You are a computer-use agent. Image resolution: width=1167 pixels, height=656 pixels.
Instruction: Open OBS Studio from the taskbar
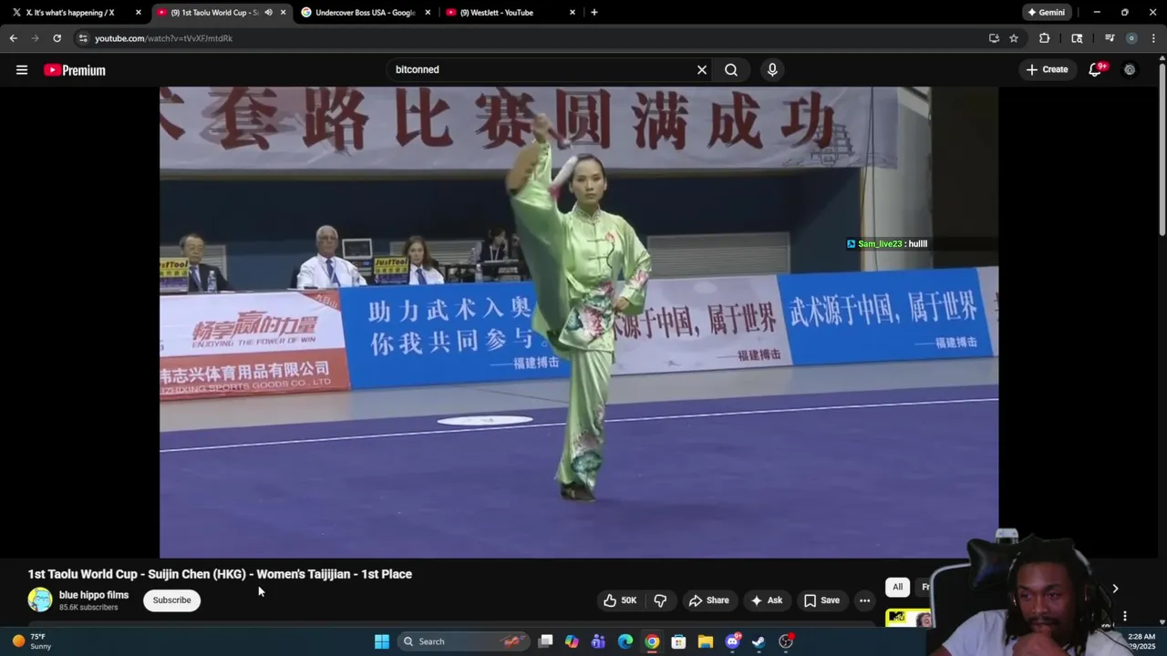(786, 641)
